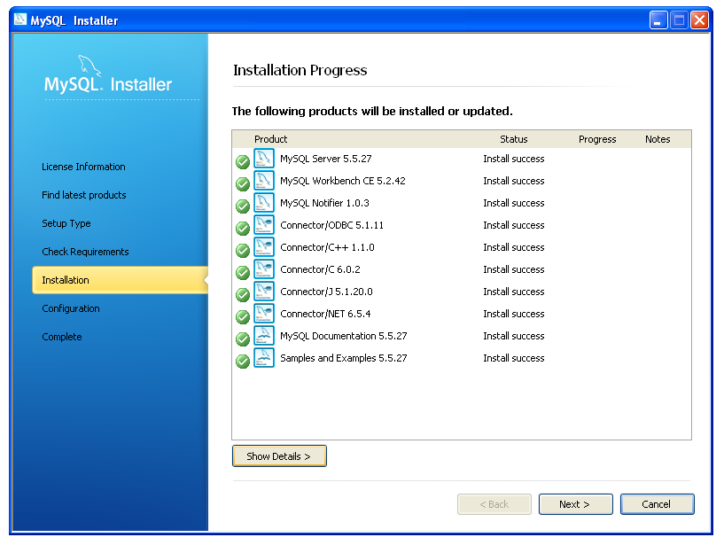Click the MySQL dolphin logo in sidebar

(x=90, y=66)
